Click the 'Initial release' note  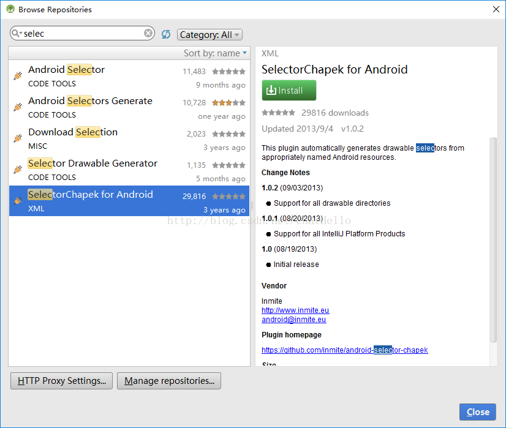pyautogui.click(x=296, y=265)
